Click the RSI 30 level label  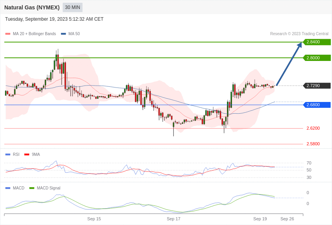(309, 177)
